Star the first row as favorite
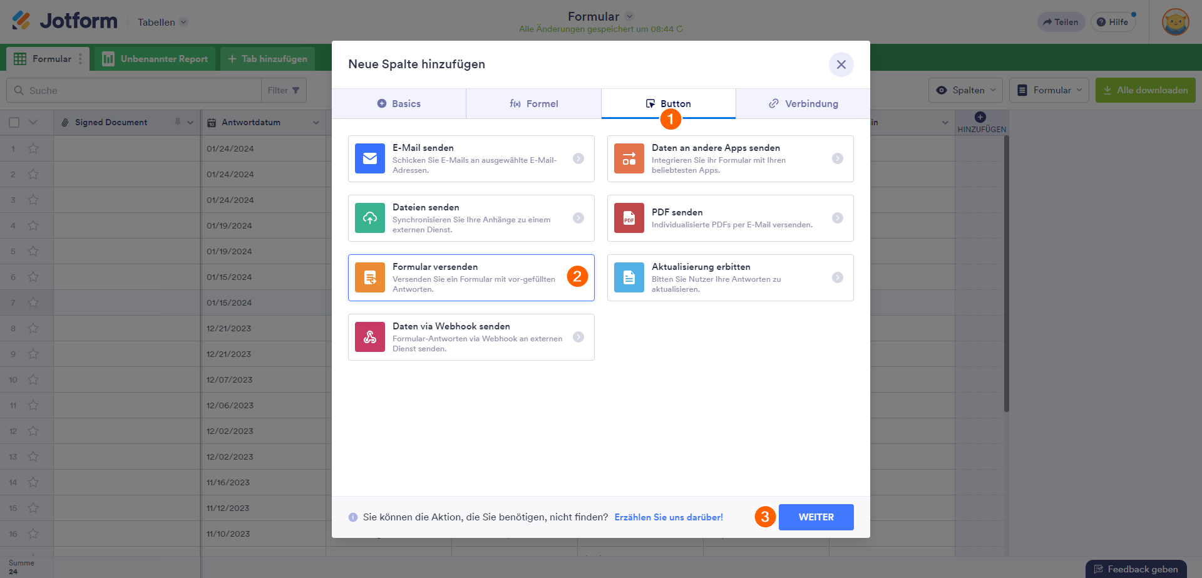Image resolution: width=1202 pixels, height=578 pixels. (33, 148)
